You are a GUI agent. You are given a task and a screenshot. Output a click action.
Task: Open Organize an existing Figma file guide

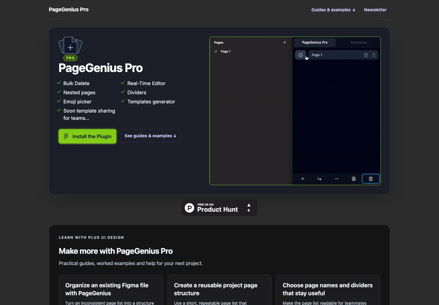coord(111,290)
